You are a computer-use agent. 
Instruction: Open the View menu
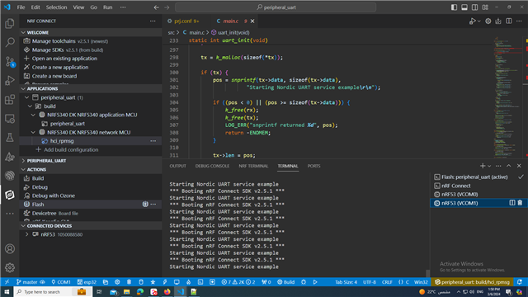[78, 7]
